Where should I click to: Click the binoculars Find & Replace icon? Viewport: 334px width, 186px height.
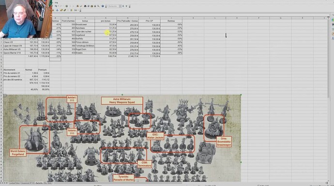[85, 6]
